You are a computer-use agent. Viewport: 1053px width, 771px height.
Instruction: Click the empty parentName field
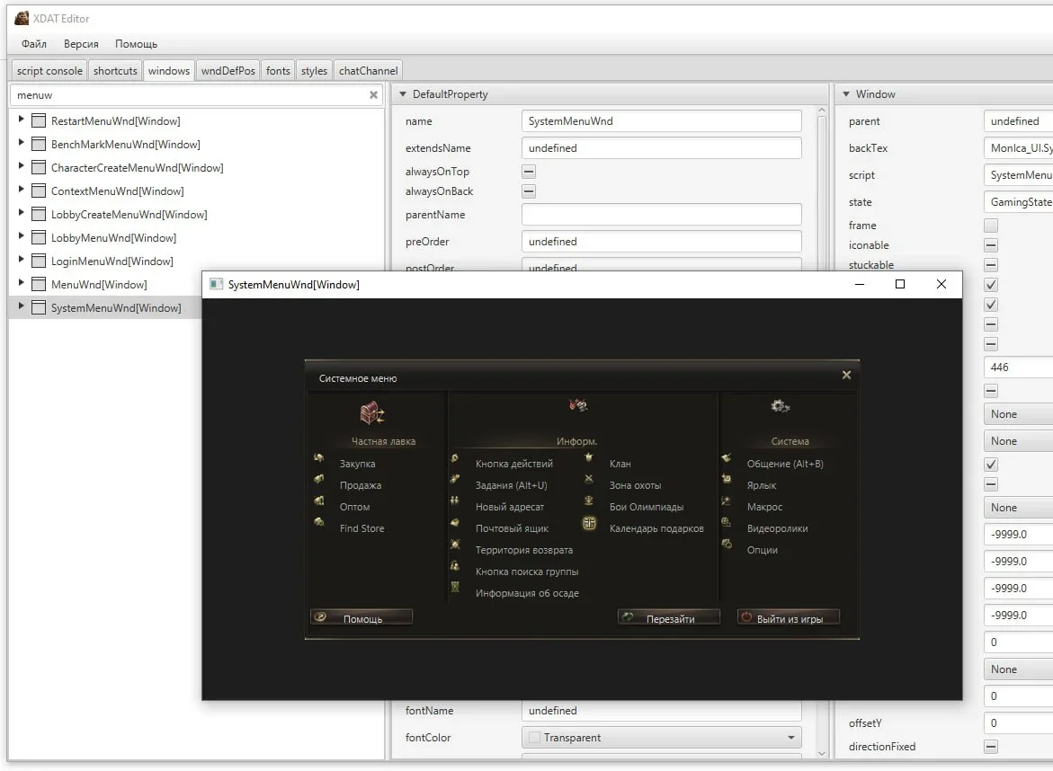tap(662, 215)
